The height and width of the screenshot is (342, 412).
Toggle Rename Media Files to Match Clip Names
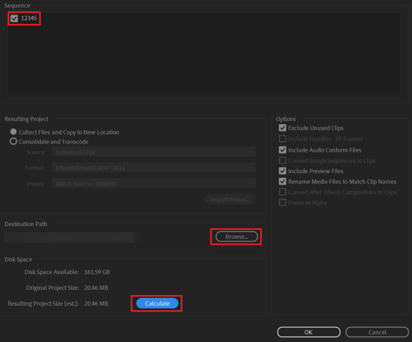click(283, 182)
